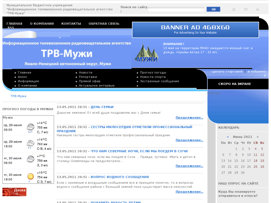This screenshot has height=203, width=271.
Task: Go to next month in calendar
Action: (258, 137)
